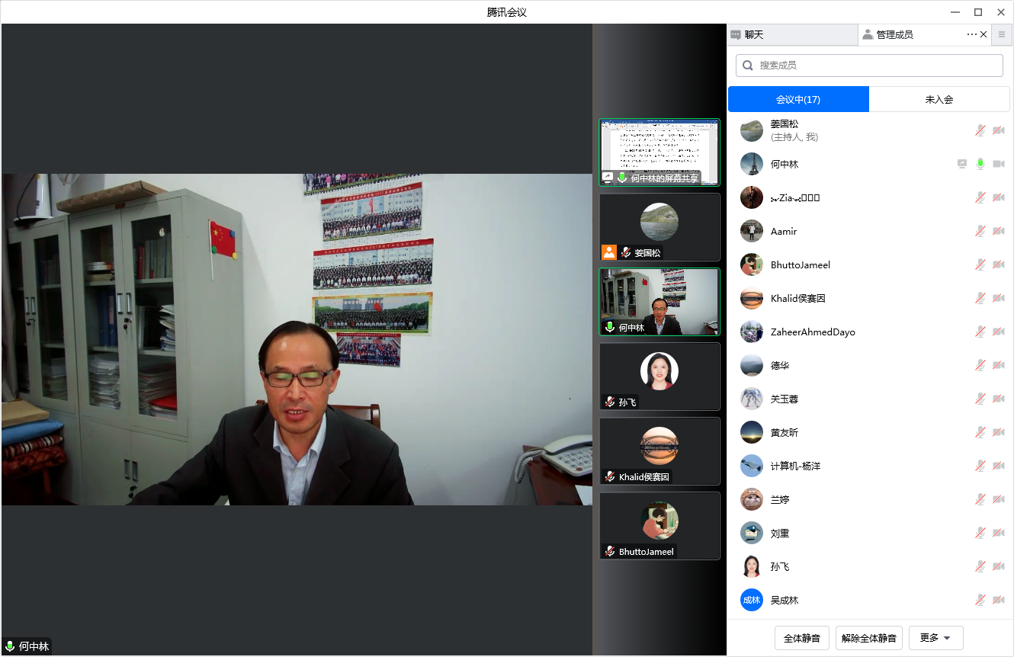Toggle 姜国松's microphone in member list
Screen dimensions: 1014x657
click(980, 130)
